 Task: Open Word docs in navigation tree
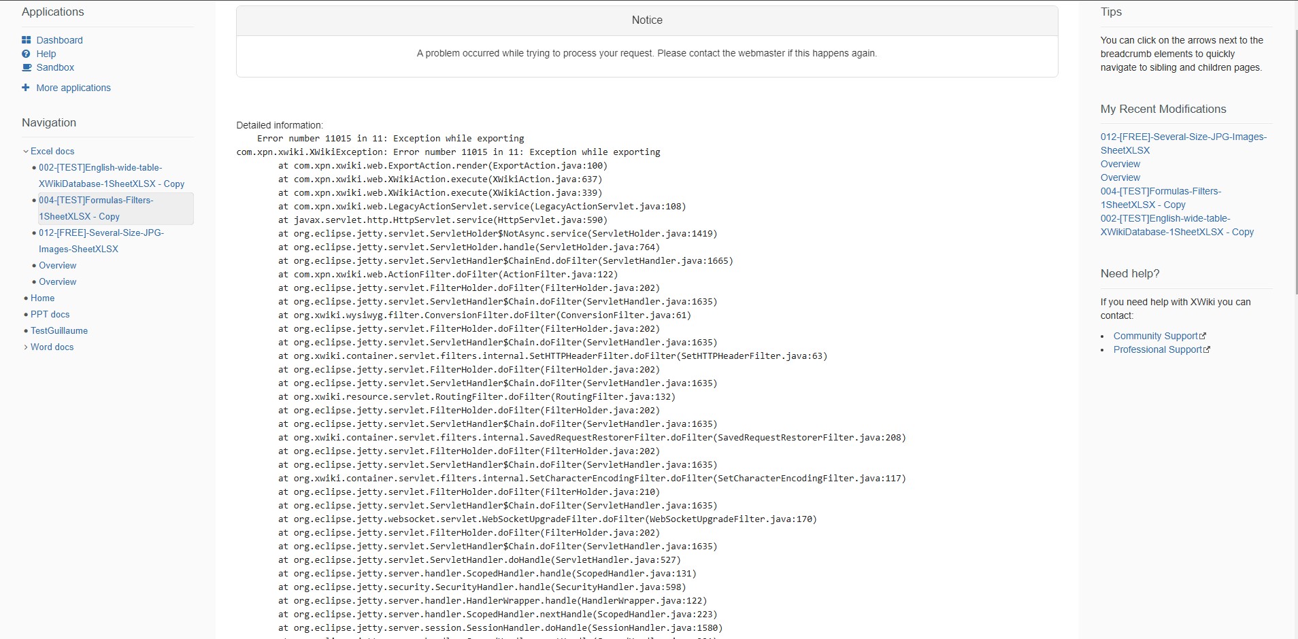pos(52,347)
